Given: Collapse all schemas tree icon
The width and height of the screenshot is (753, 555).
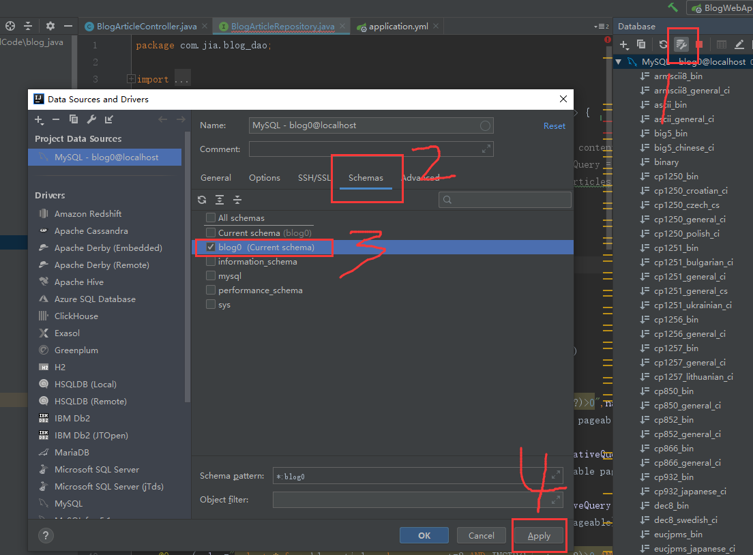Looking at the screenshot, I should pyautogui.click(x=237, y=200).
